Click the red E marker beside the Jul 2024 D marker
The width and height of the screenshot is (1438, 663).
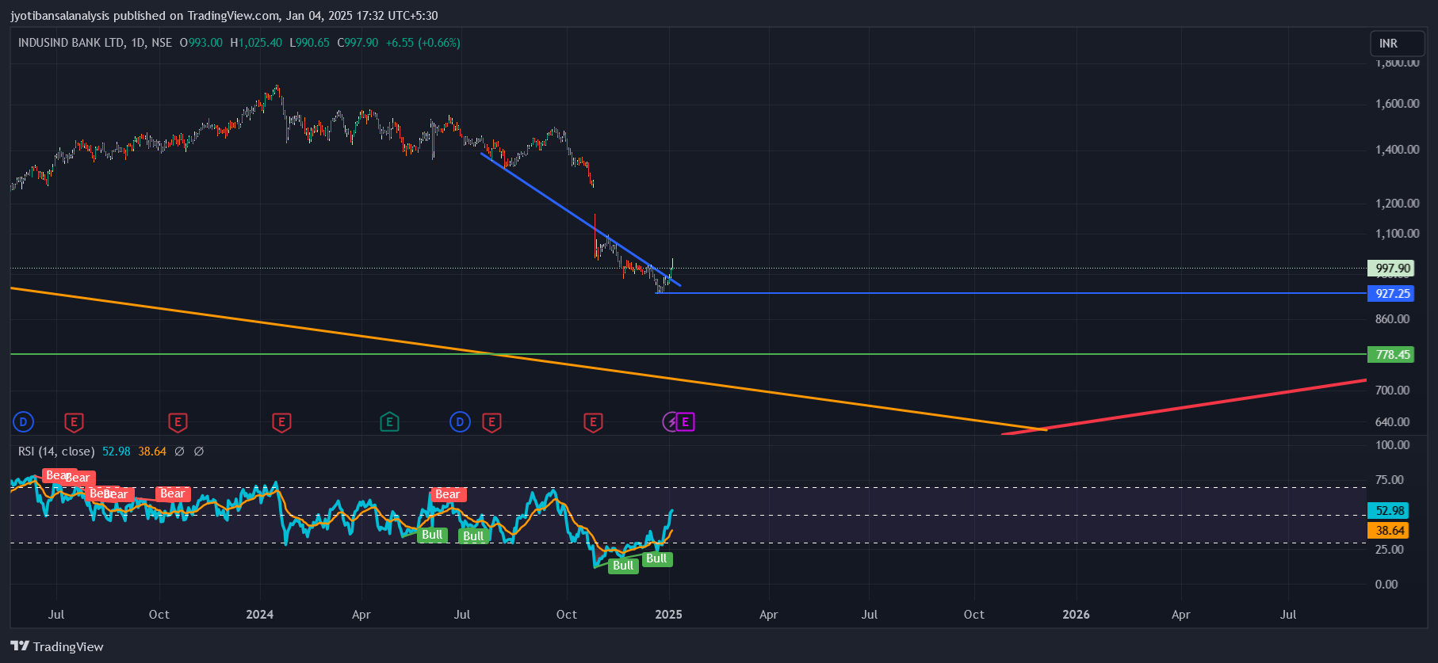tap(491, 422)
